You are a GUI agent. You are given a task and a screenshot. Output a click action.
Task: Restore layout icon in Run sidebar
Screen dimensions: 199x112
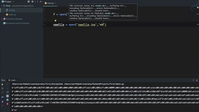(2, 97)
